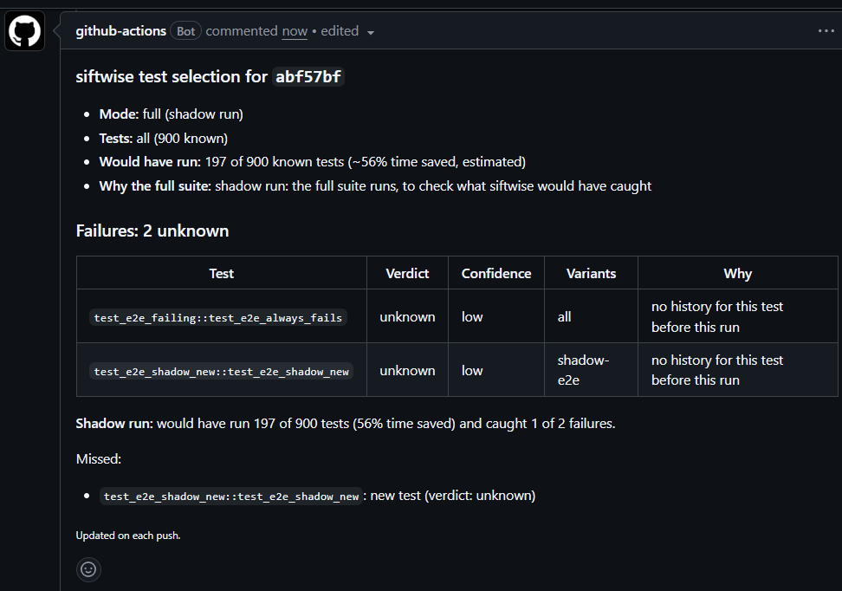Click the Test column header
The width and height of the screenshot is (842, 591).
tap(221, 274)
